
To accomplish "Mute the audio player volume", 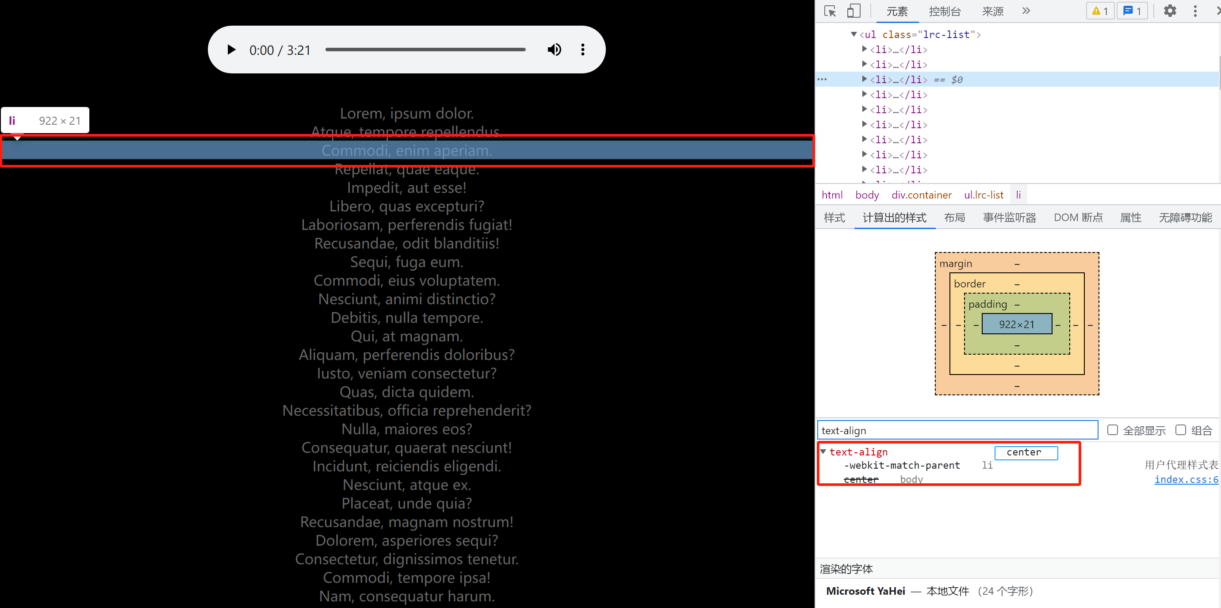I will point(554,50).
